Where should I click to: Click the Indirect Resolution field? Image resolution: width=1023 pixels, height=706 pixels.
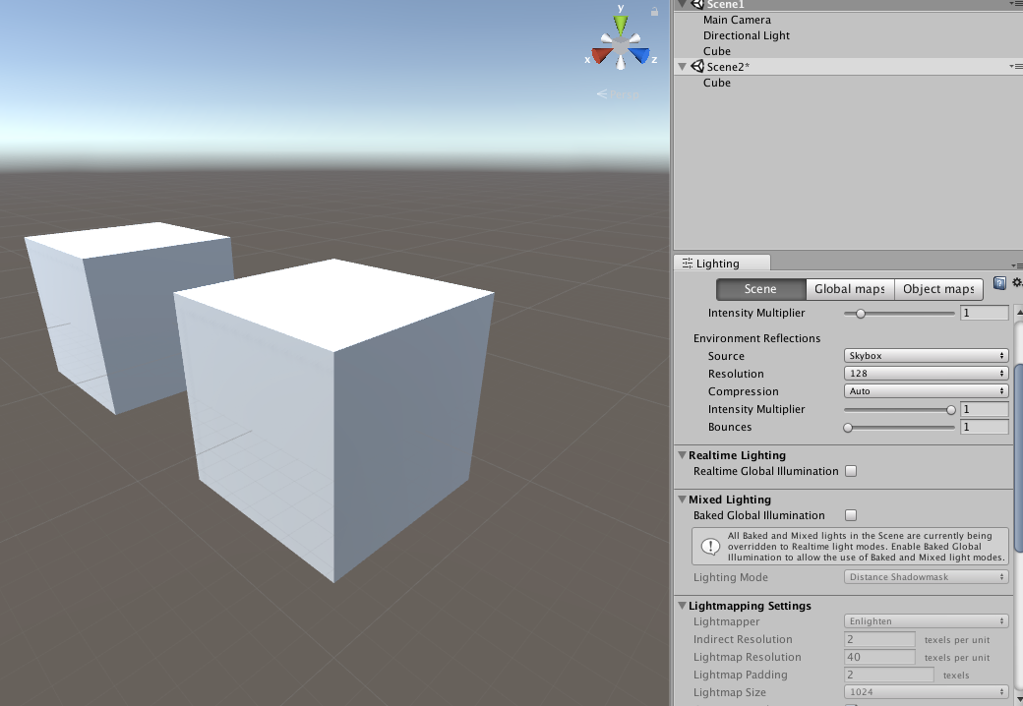(879, 639)
